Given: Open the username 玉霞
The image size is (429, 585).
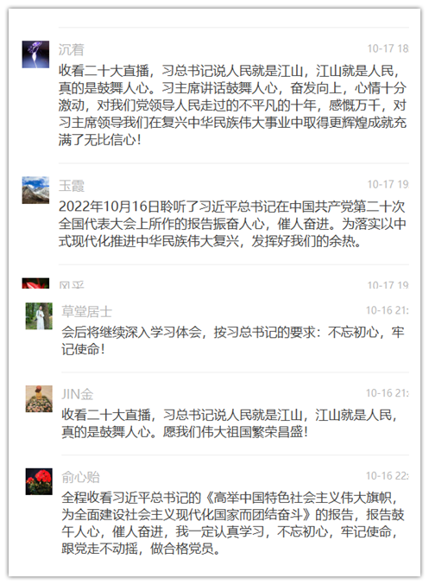Looking at the screenshot, I should click(71, 185).
